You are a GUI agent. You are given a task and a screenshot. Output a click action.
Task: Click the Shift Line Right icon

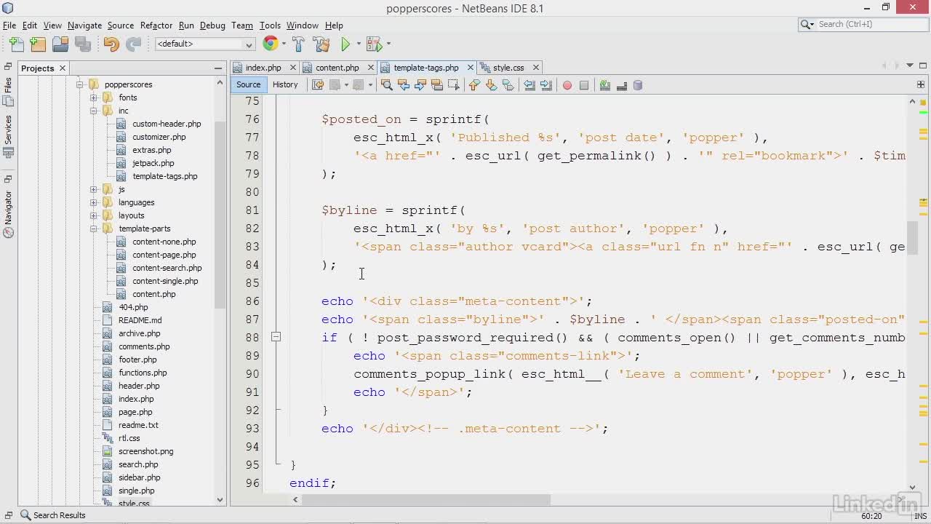[546, 85]
